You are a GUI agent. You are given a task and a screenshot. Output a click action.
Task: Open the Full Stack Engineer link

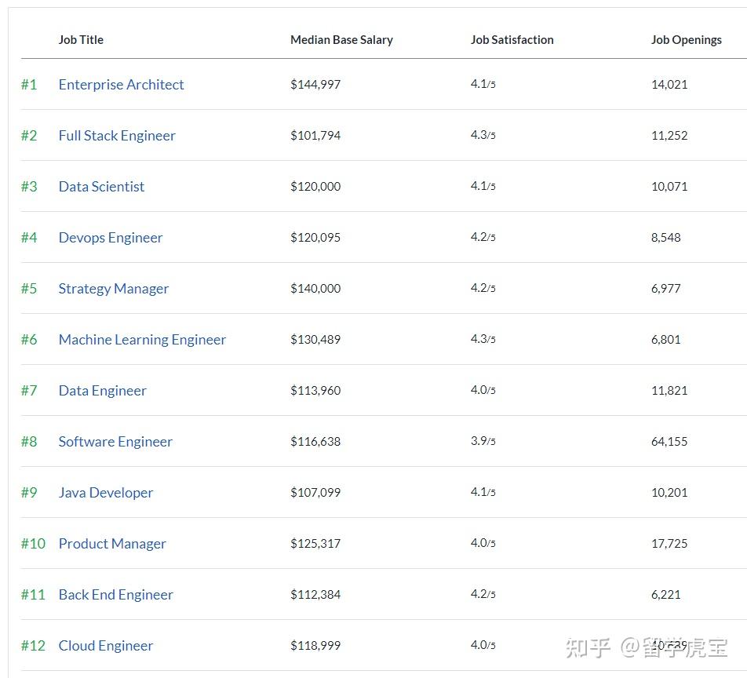click(x=117, y=136)
